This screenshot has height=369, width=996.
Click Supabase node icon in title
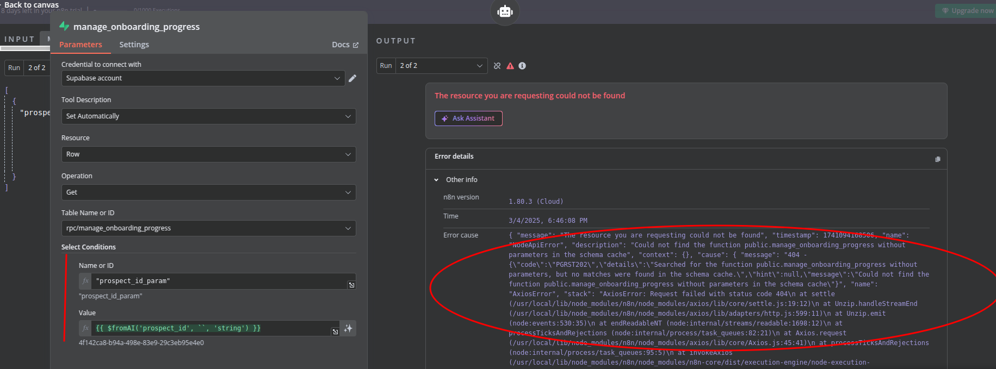click(64, 26)
